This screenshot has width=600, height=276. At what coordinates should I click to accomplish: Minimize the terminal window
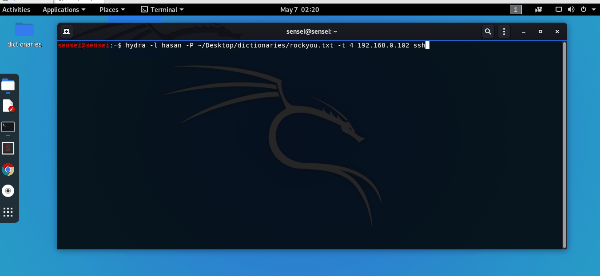(524, 32)
